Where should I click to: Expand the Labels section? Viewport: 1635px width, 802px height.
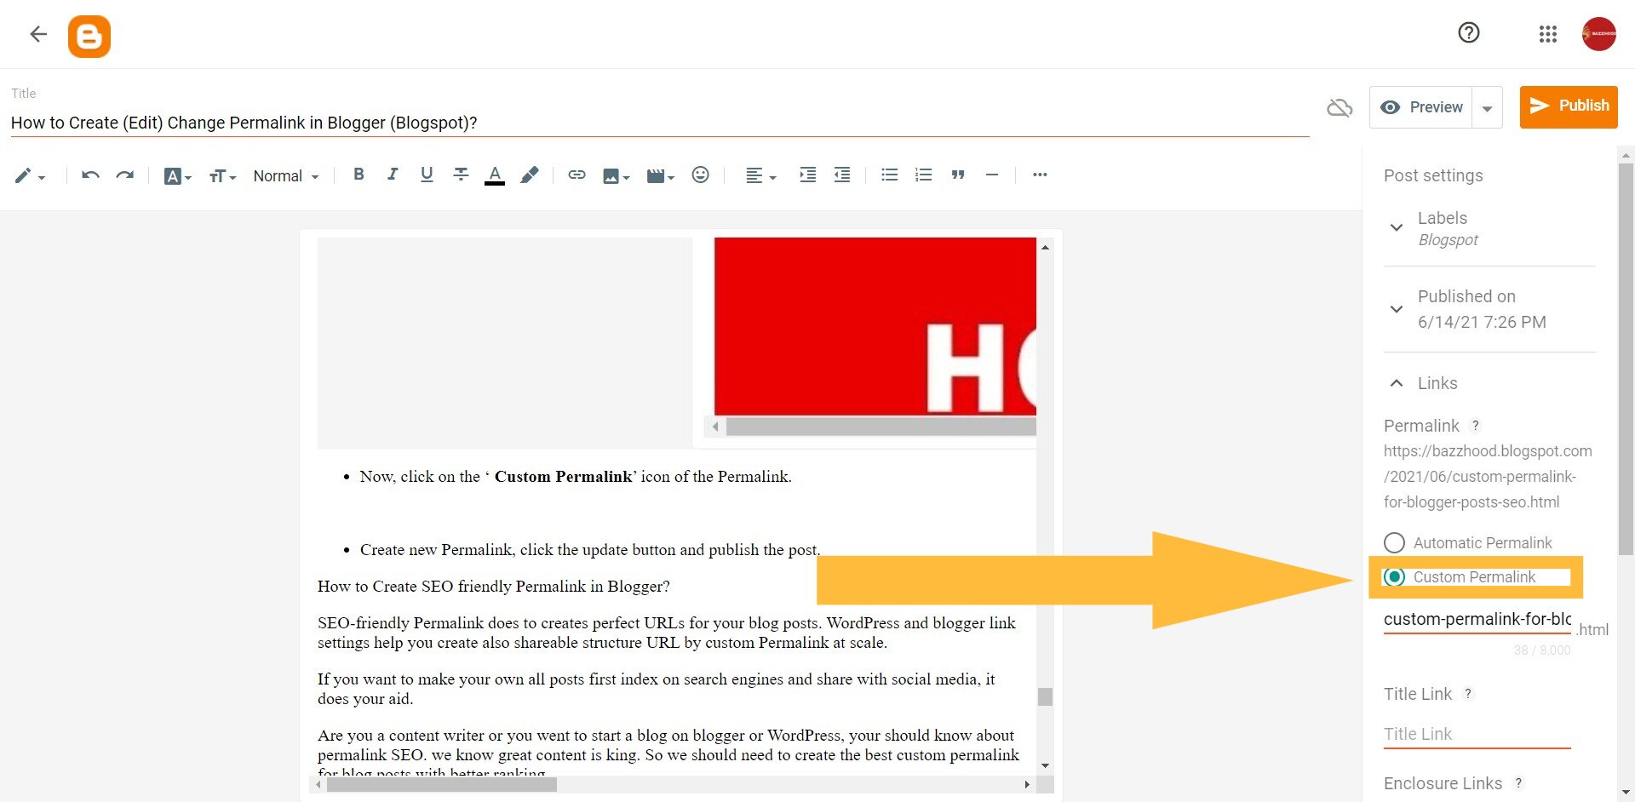pyautogui.click(x=1397, y=227)
